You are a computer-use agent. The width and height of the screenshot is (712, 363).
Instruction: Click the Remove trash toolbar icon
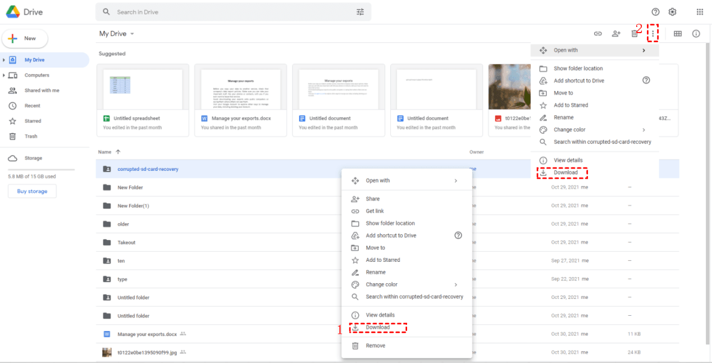pos(635,34)
